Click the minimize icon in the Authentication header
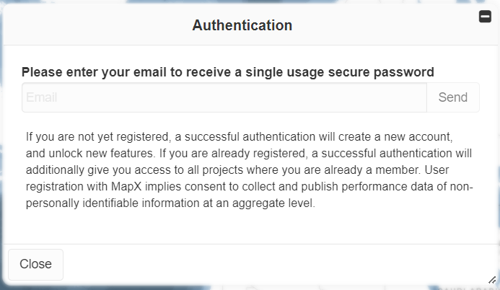Viewport: 500px width, 290px height. coord(485,17)
